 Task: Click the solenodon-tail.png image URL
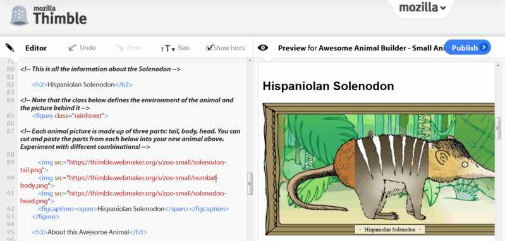coord(123,166)
